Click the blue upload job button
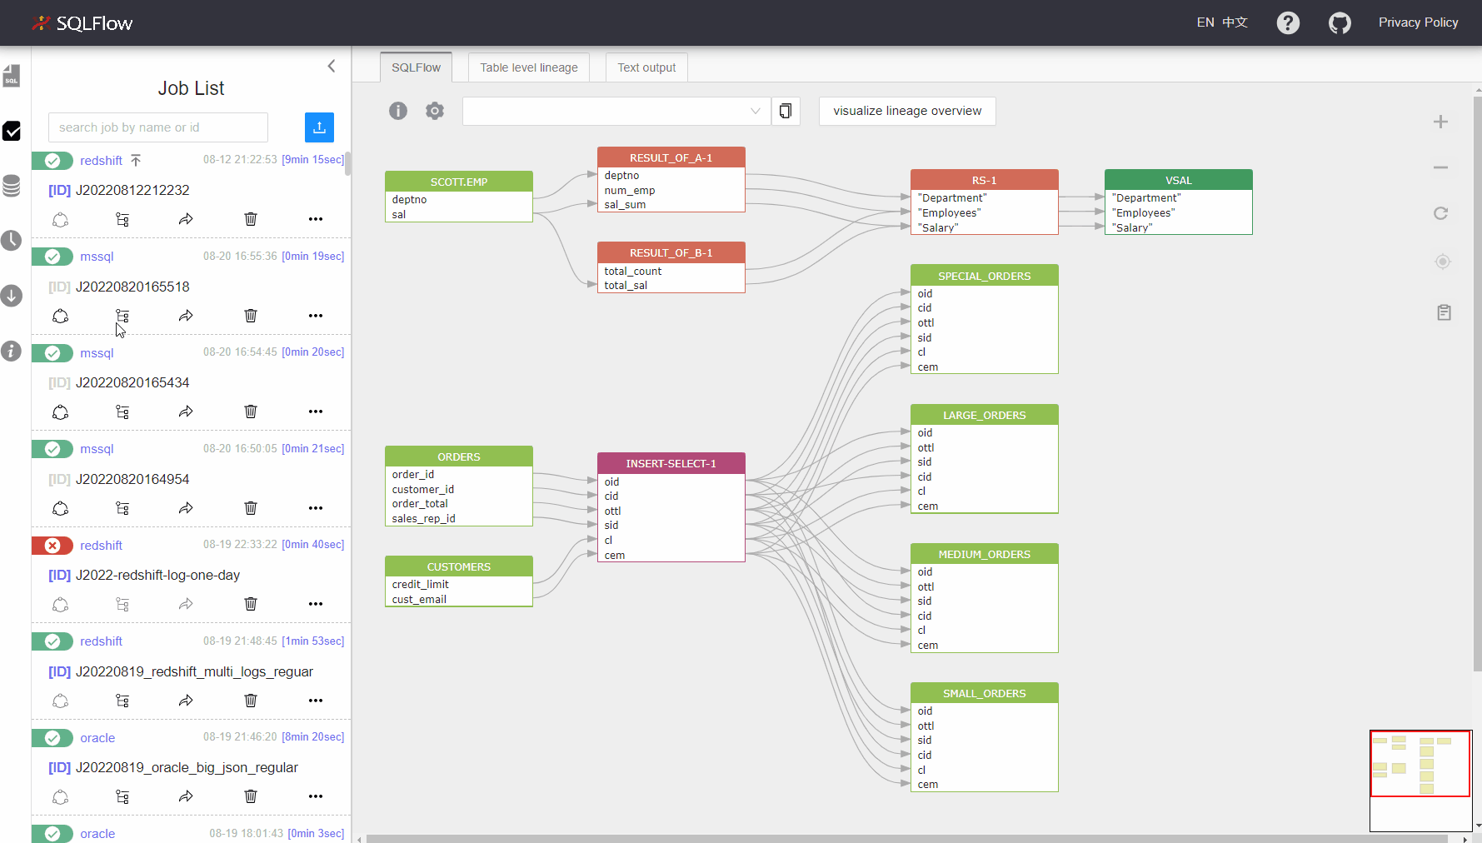This screenshot has height=843, width=1482. tap(319, 127)
